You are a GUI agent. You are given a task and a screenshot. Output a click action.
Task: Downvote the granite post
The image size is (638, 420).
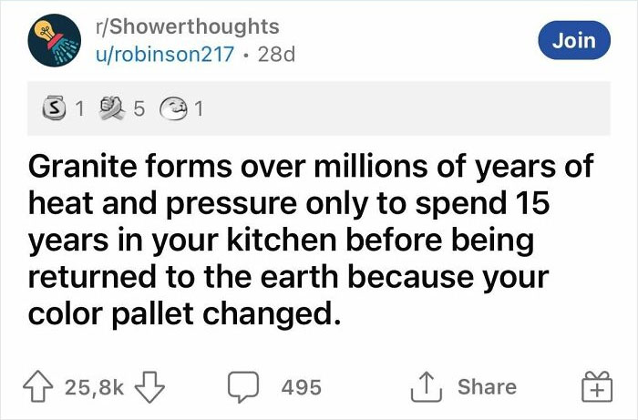[149, 386]
